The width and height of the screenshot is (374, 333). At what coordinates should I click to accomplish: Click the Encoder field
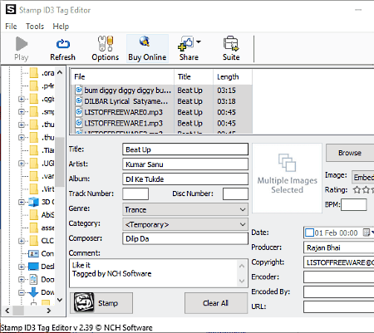pyautogui.click(x=339, y=277)
